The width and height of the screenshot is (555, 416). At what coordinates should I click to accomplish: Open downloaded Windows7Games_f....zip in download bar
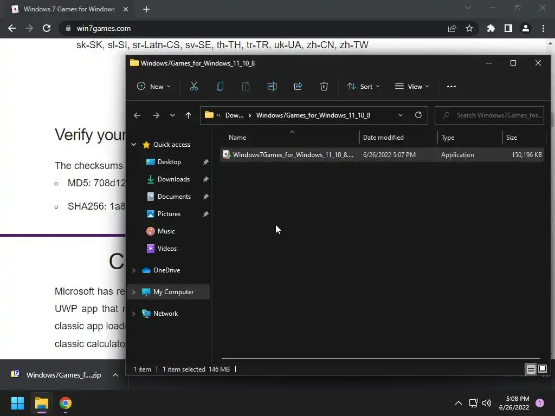point(56,375)
